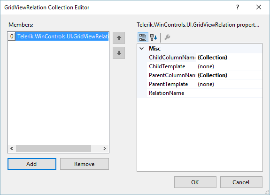Click the member index 0 box

pyautogui.click(x=12, y=36)
